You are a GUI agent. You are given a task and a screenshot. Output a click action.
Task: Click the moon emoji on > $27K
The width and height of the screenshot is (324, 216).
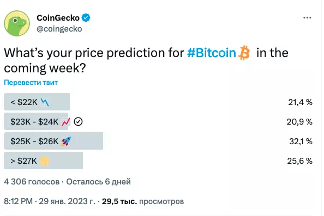pos(44,161)
